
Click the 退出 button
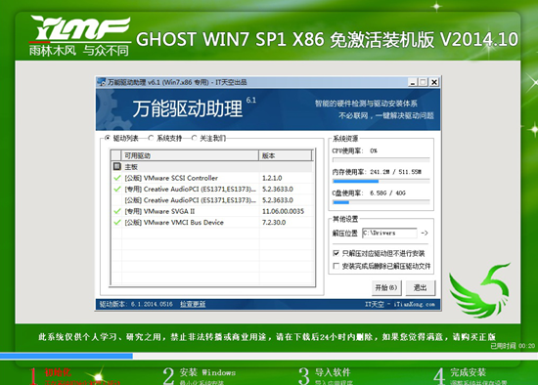point(421,287)
